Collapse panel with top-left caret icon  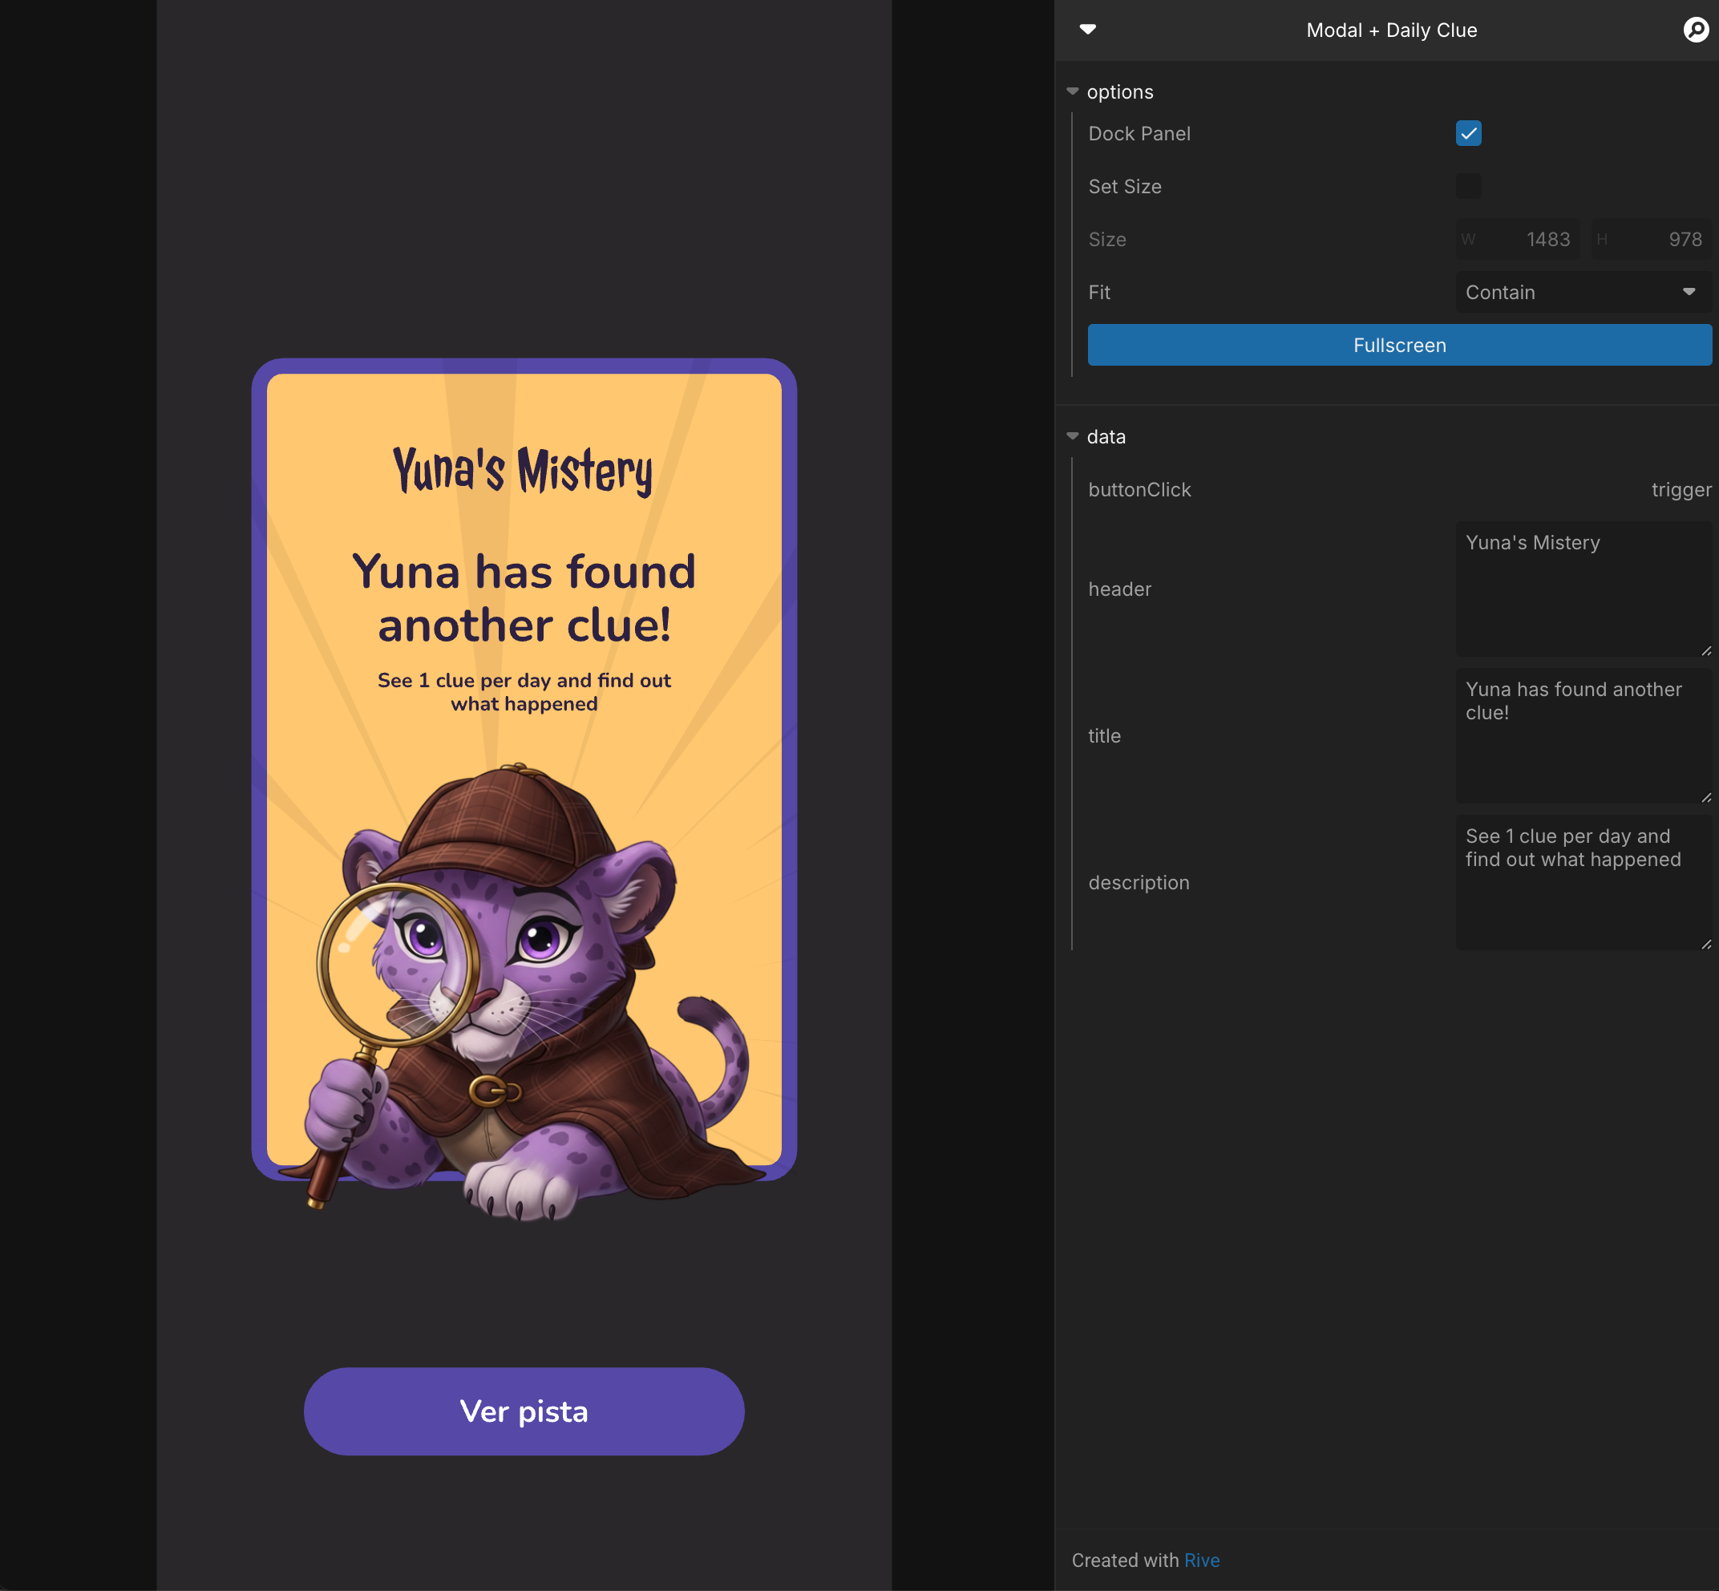coord(1088,30)
